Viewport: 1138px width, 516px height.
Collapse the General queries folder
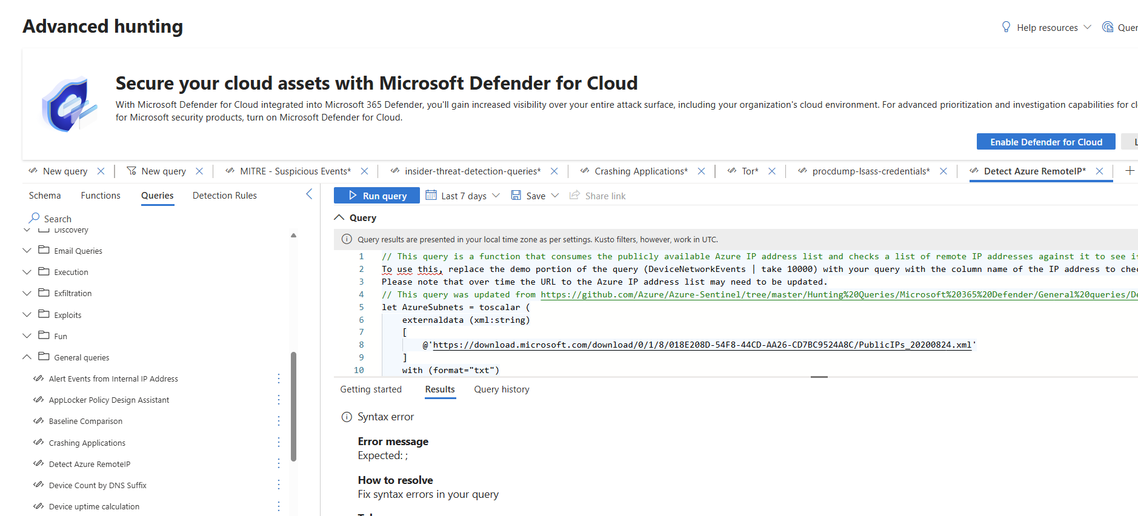point(27,357)
